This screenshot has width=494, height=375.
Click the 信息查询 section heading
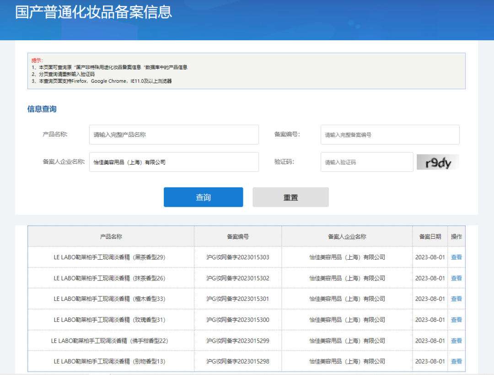coord(42,109)
